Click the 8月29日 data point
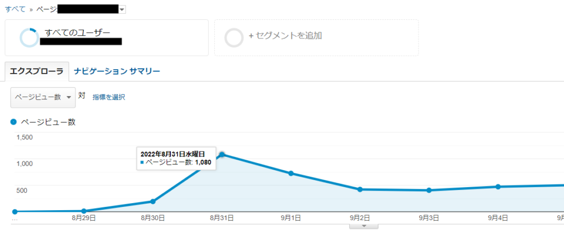Viewport: 564px width, 230px height. click(84, 211)
